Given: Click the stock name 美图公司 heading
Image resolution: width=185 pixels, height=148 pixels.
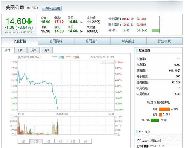Looking at the screenshot, I should point(15,7).
